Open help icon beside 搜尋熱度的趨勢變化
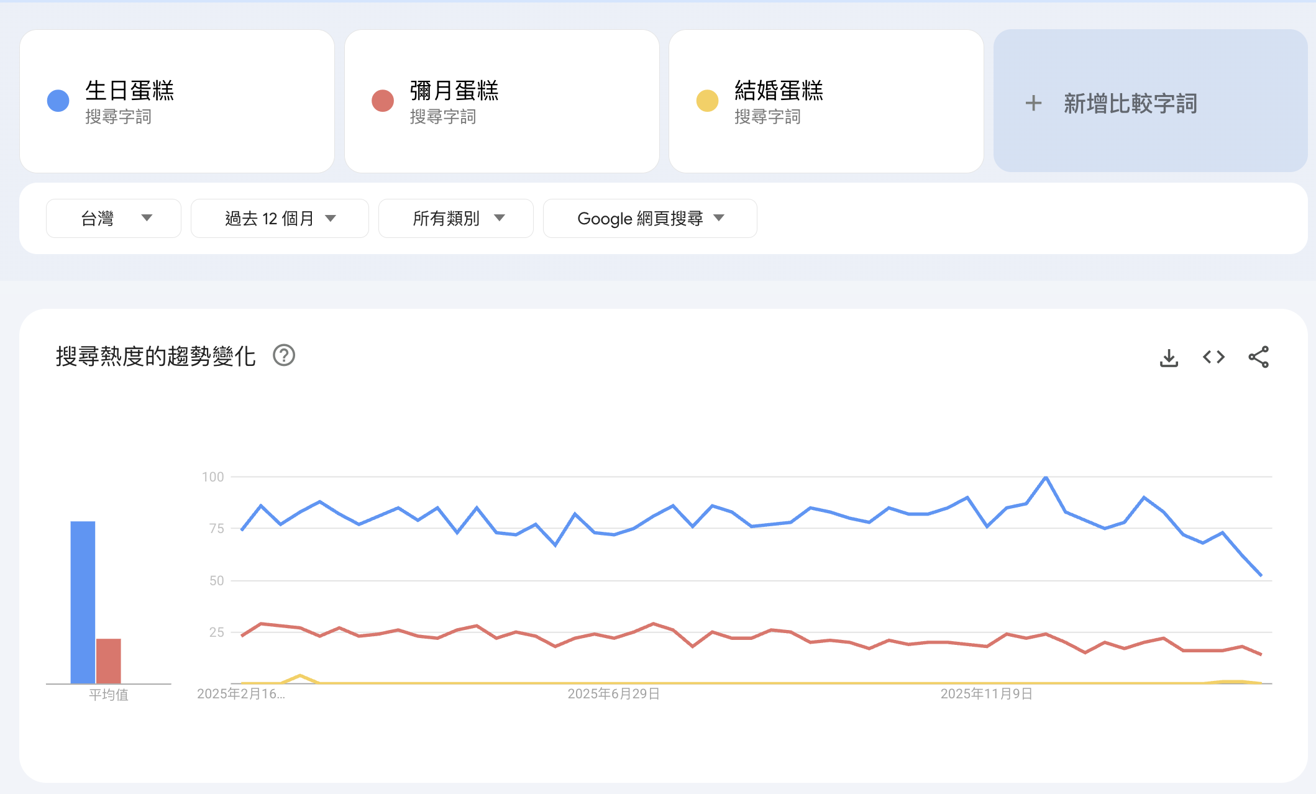This screenshot has height=794, width=1316. (284, 355)
